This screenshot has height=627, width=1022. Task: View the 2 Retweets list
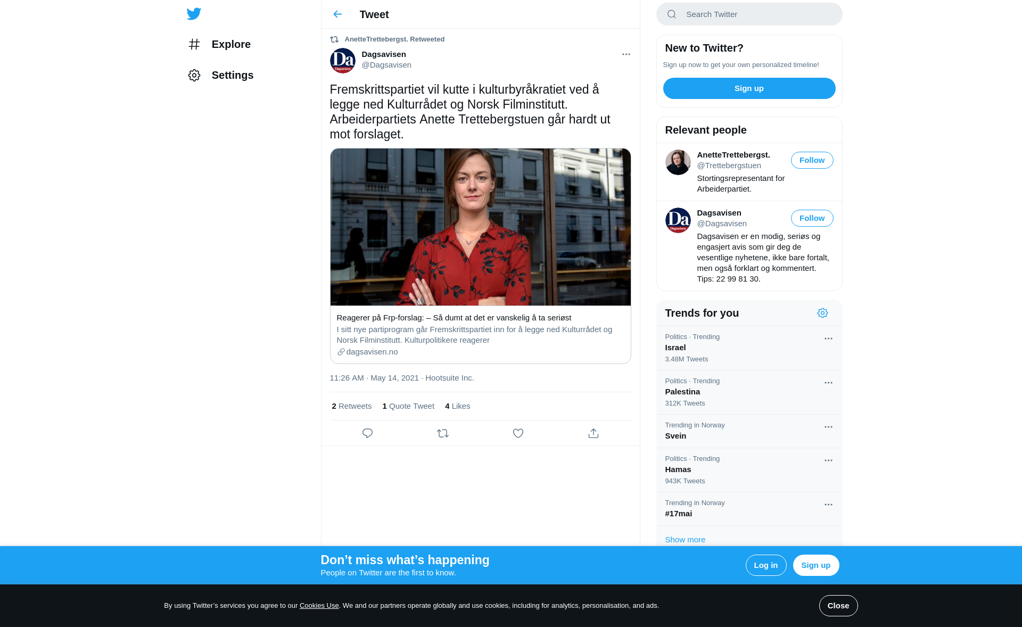pos(352,406)
